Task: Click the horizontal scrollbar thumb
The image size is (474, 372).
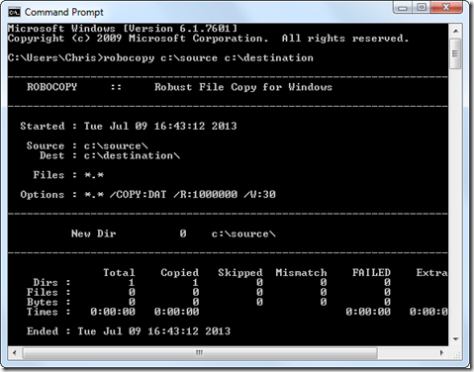Action: (x=200, y=353)
